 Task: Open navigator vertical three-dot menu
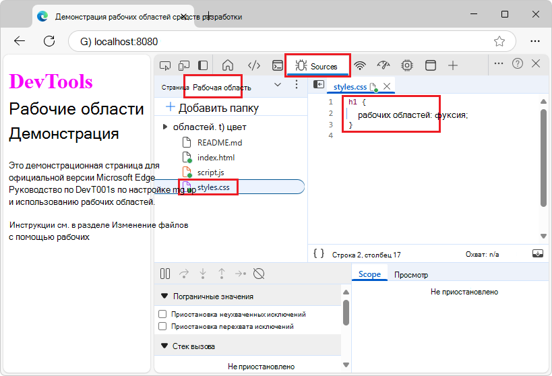pos(297,84)
